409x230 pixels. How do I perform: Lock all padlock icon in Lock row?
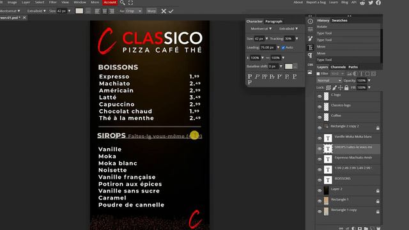346,88
